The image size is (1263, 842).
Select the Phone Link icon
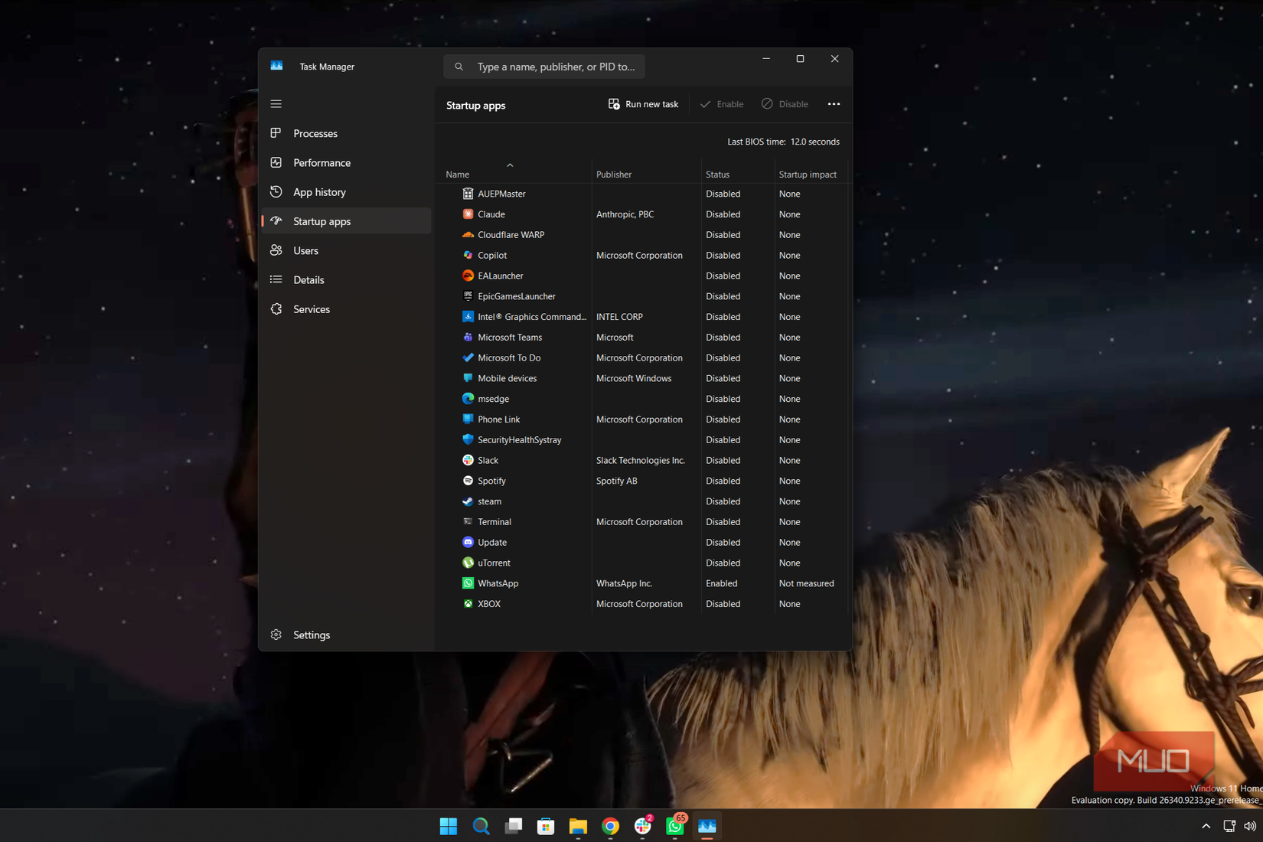(468, 419)
